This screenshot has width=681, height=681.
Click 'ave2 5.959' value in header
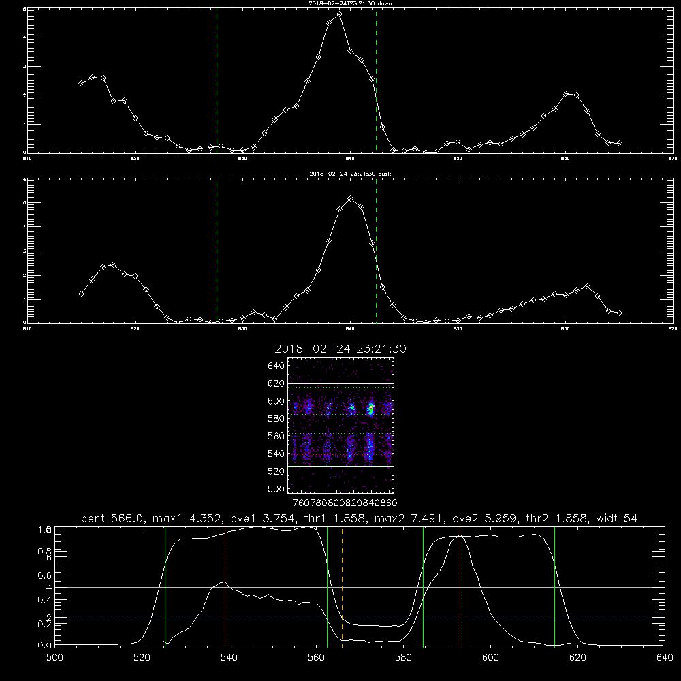[484, 518]
